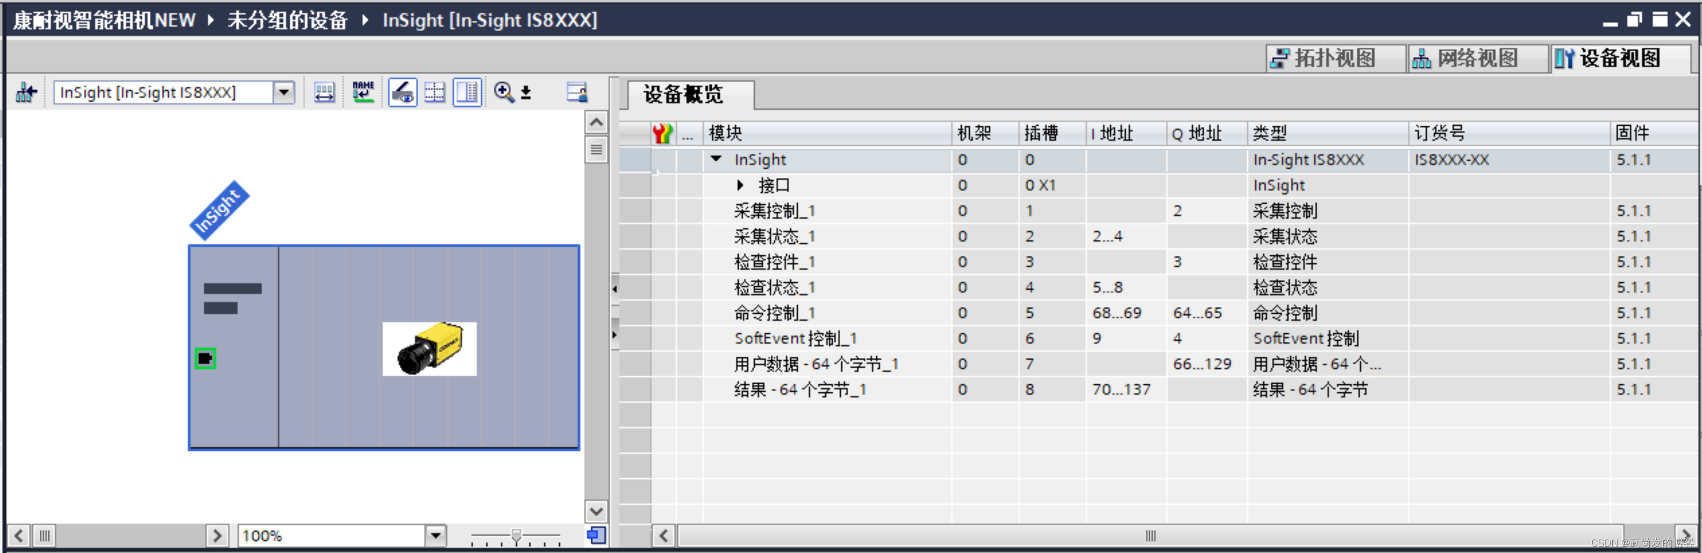The height and width of the screenshot is (553, 1702).
Task: Click the 模块 column header
Action: click(827, 133)
